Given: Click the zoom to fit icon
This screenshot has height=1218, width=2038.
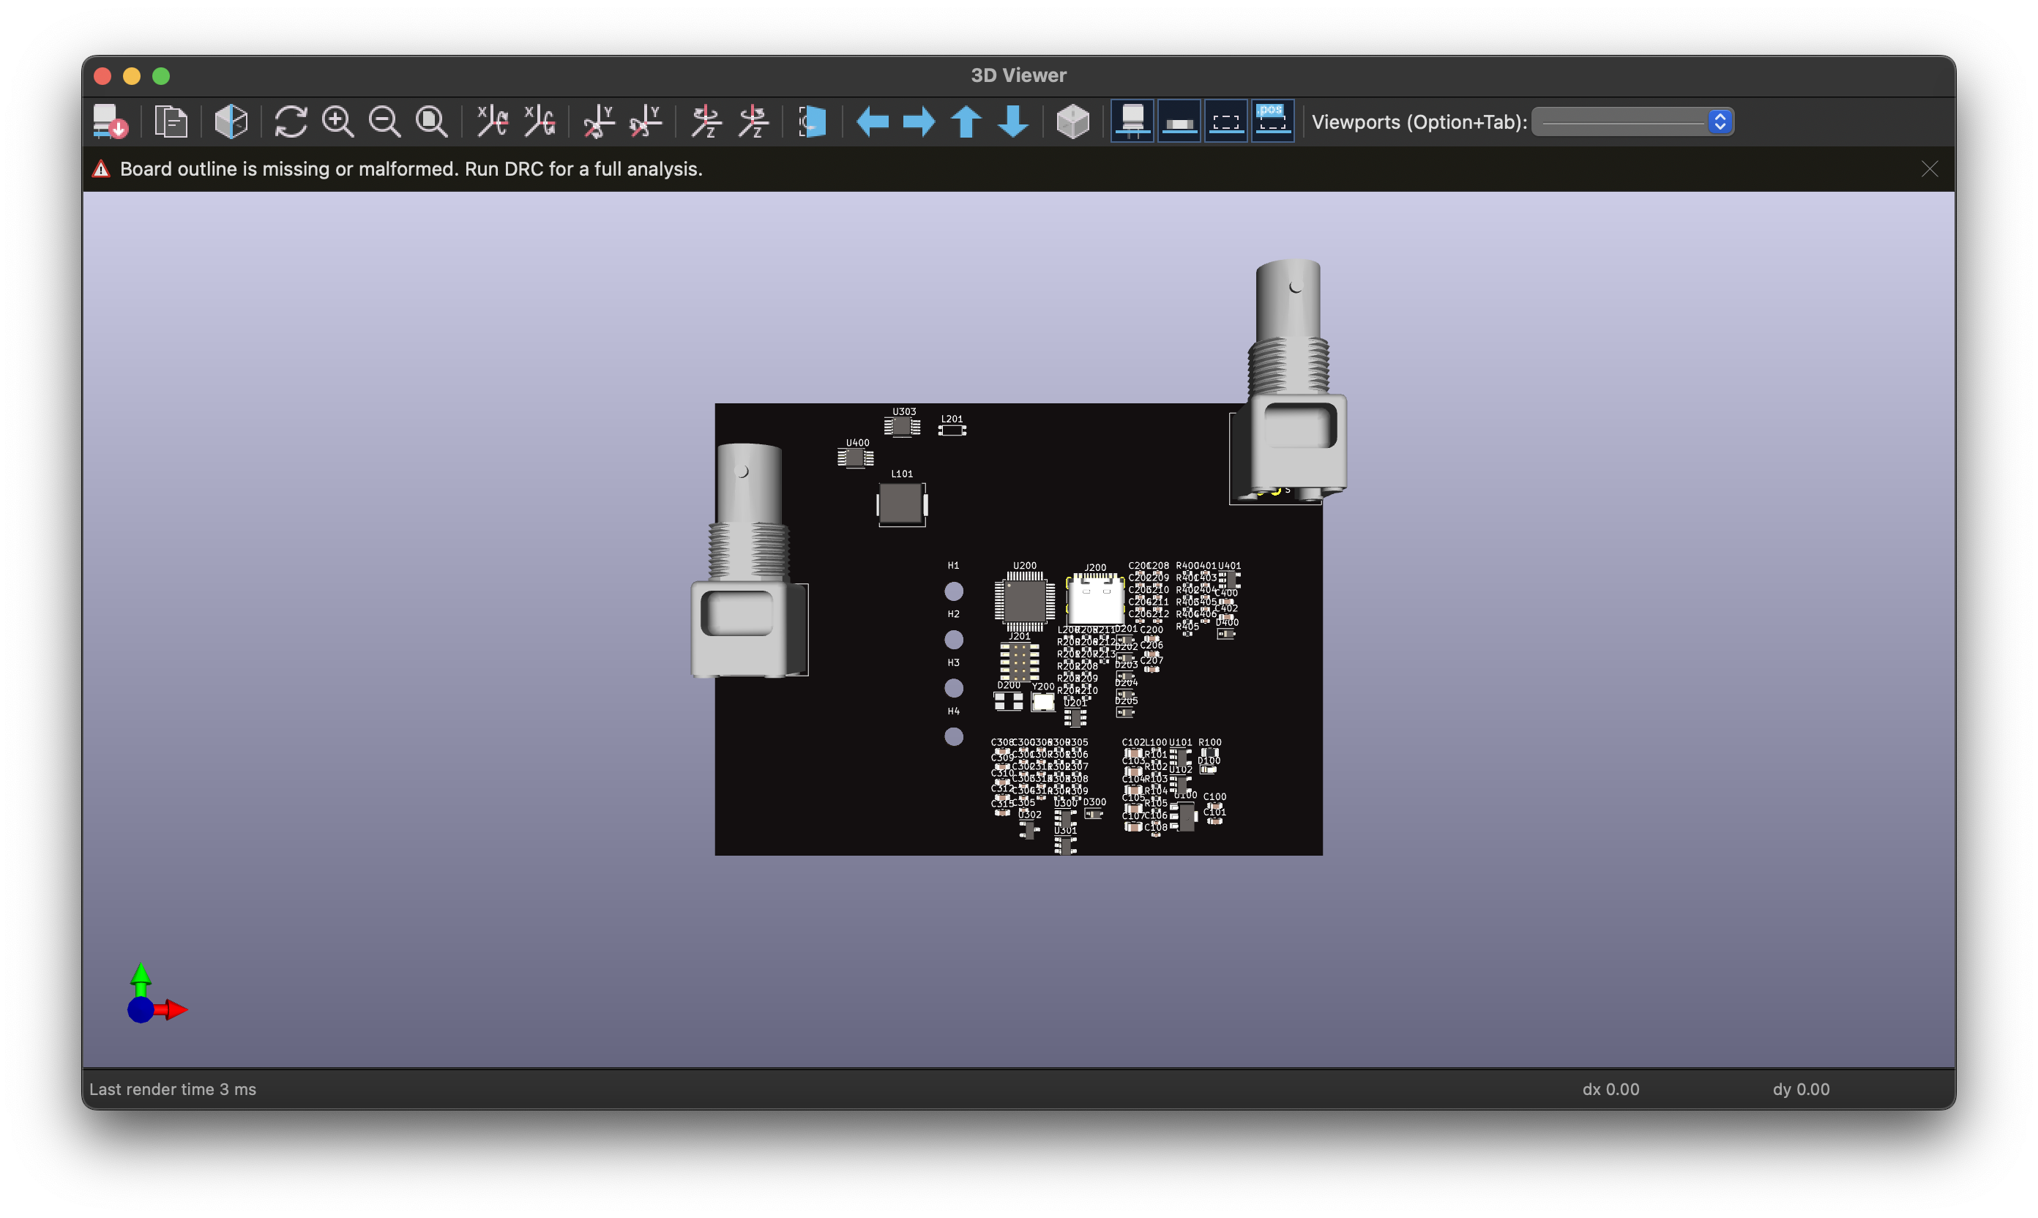Looking at the screenshot, I should (432, 122).
